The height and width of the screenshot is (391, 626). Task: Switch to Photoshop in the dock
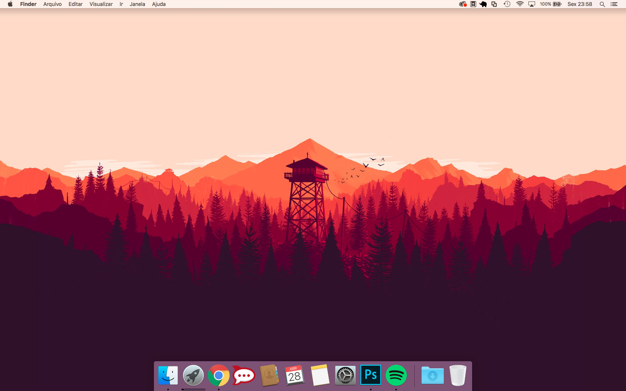370,375
